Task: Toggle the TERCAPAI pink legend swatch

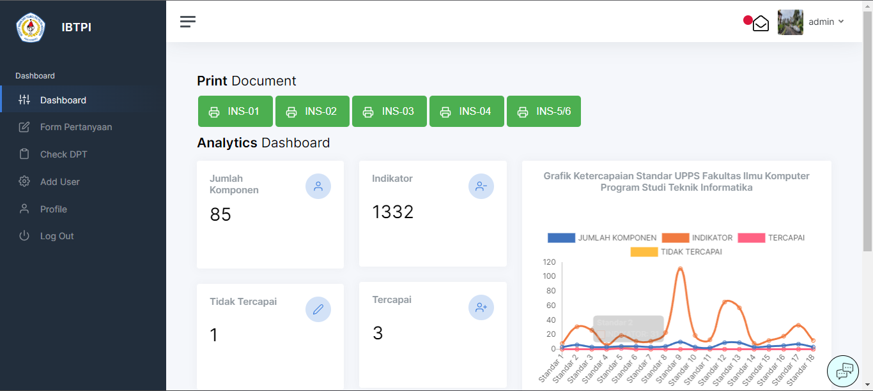Action: click(x=752, y=238)
